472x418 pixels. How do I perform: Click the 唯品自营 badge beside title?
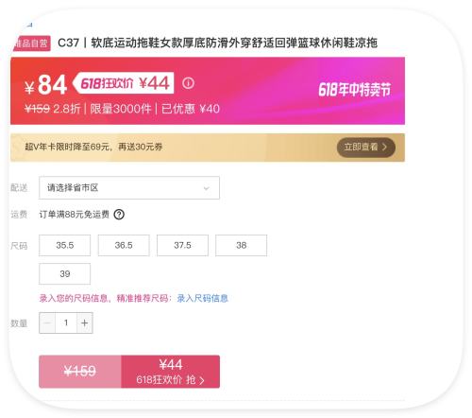pos(31,44)
